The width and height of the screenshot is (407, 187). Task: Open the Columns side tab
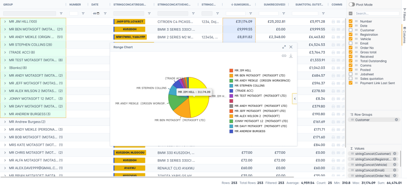tap(404, 35)
